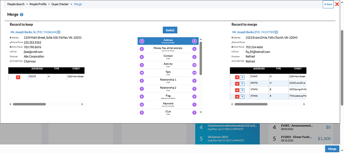Open People Profile breadcrumb link
Screen dimensions: 344x153
(x=38, y=4)
